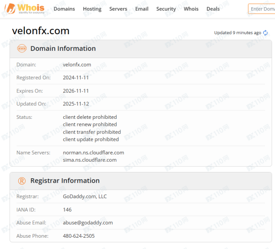The image size is (275, 249).
Task: Open the Security menu item
Action: coord(166,9)
